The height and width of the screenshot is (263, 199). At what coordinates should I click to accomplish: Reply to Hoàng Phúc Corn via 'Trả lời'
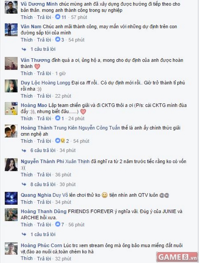[x=44, y=258]
